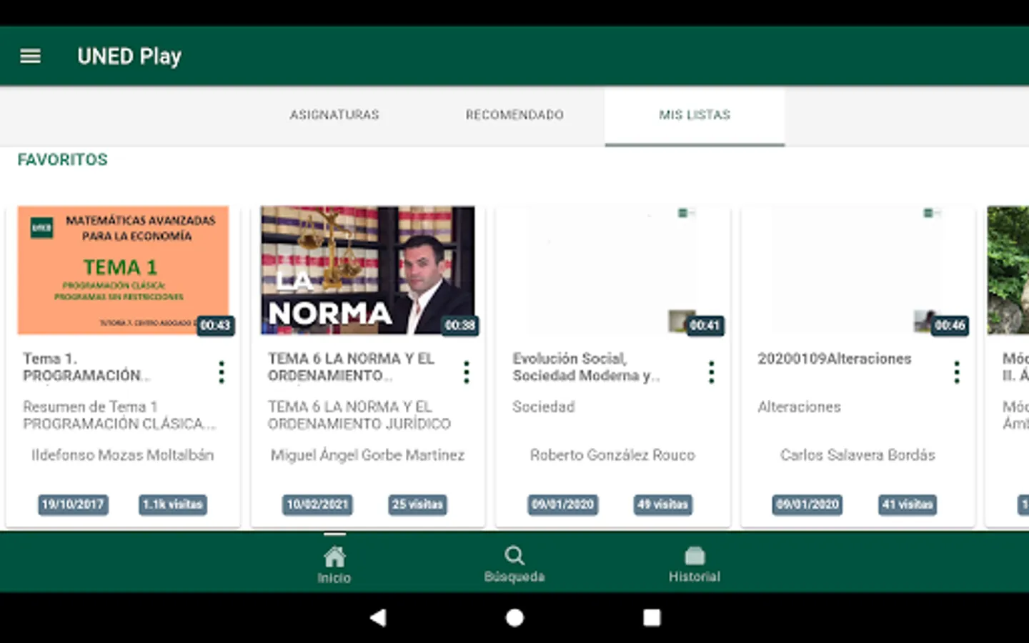
Task: Tap the Búsqueda magnifier icon
Action: (x=514, y=555)
